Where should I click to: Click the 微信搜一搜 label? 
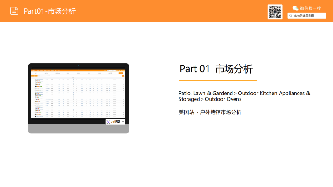click(310, 8)
